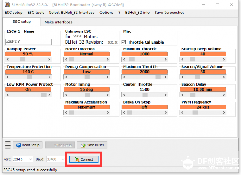Open BLHeli_32 info menu
The image size is (241, 175).
click(x=137, y=13)
